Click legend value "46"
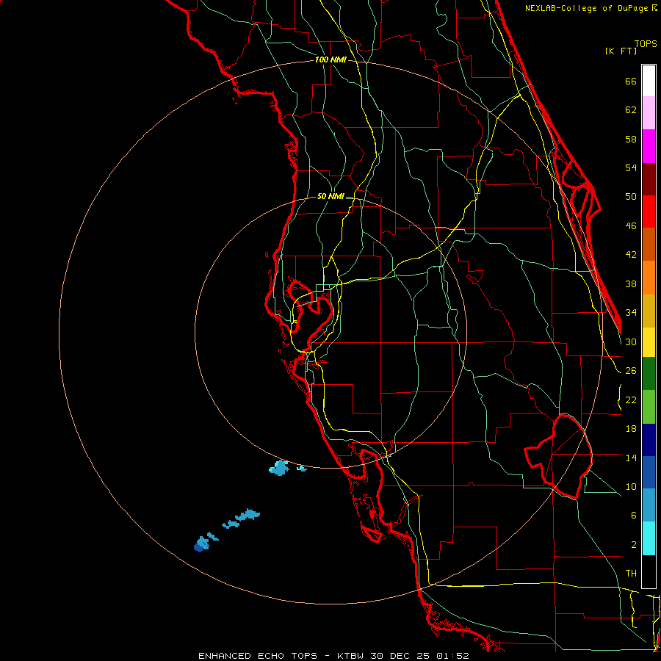661x661 pixels. (631, 226)
